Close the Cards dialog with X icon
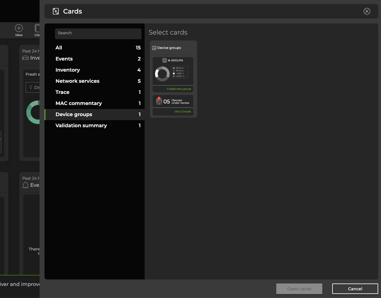This screenshot has height=298, width=381. 367,11
